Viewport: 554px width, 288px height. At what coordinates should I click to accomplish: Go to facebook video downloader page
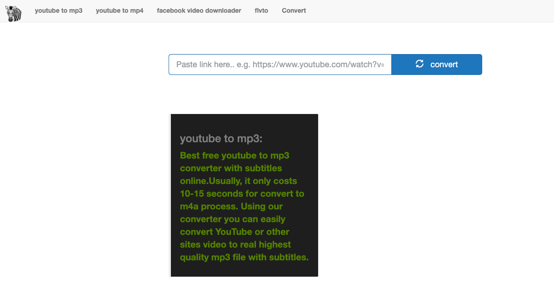[x=199, y=10]
